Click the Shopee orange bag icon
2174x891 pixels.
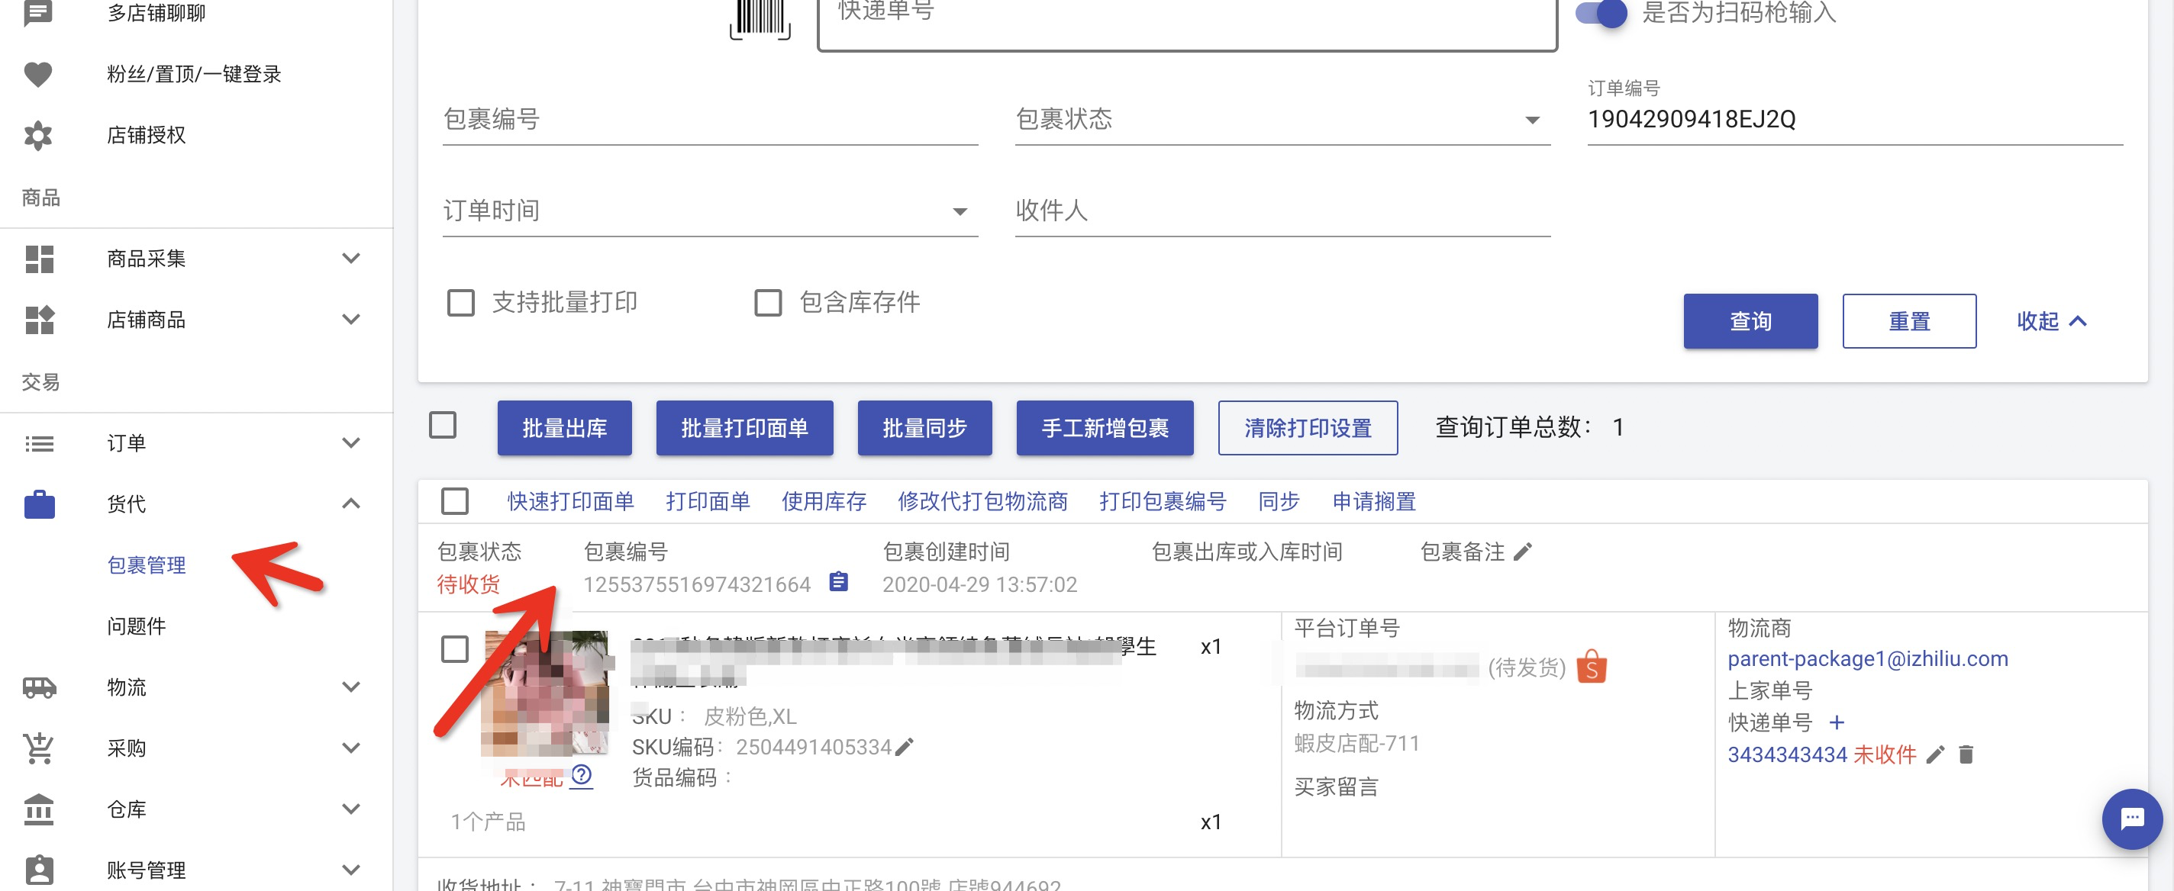pyautogui.click(x=1591, y=667)
